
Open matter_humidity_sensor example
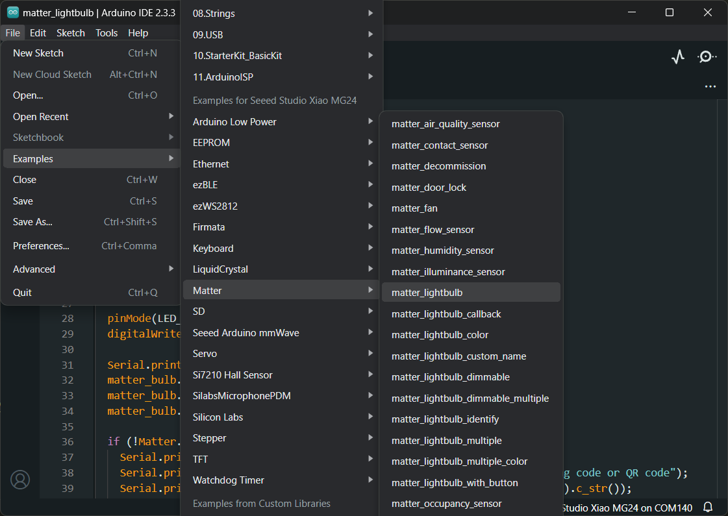[x=471, y=251]
